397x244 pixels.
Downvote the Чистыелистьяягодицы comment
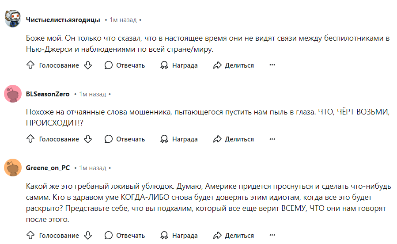[x=88, y=65]
